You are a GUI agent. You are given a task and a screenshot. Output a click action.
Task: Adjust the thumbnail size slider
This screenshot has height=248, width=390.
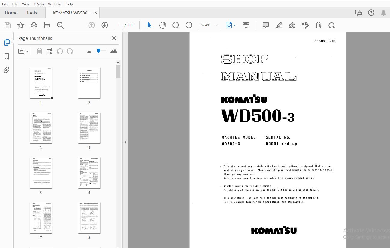[x=98, y=51]
